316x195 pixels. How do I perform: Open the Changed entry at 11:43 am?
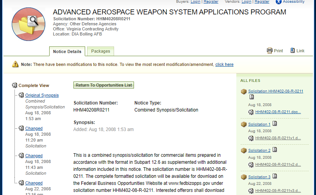pyautogui.click(x=34, y=156)
